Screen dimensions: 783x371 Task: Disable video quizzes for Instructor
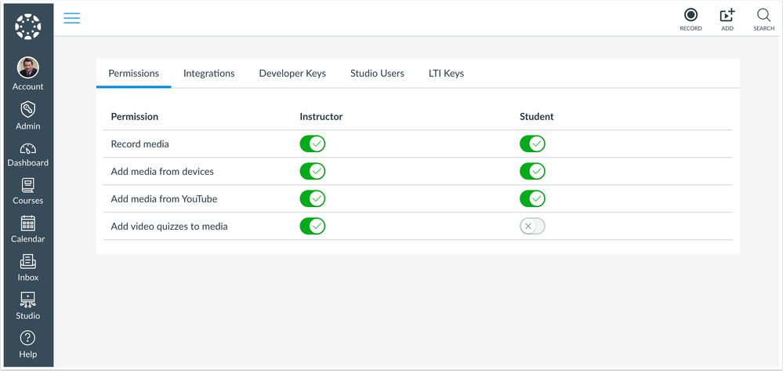point(313,227)
